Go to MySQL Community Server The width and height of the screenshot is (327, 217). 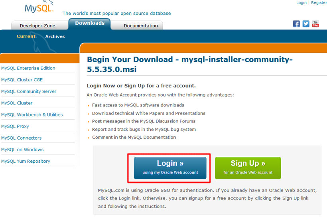(29, 91)
